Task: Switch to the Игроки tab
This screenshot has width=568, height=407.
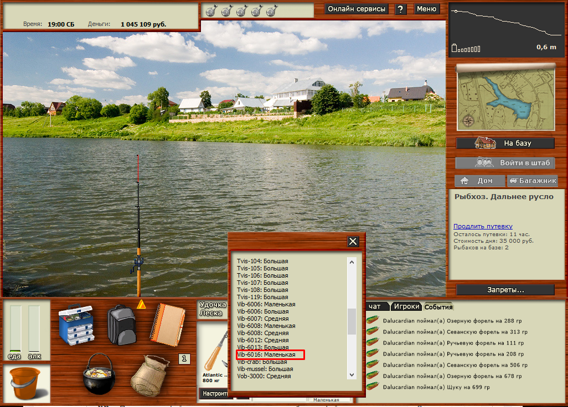Action: coord(406,306)
